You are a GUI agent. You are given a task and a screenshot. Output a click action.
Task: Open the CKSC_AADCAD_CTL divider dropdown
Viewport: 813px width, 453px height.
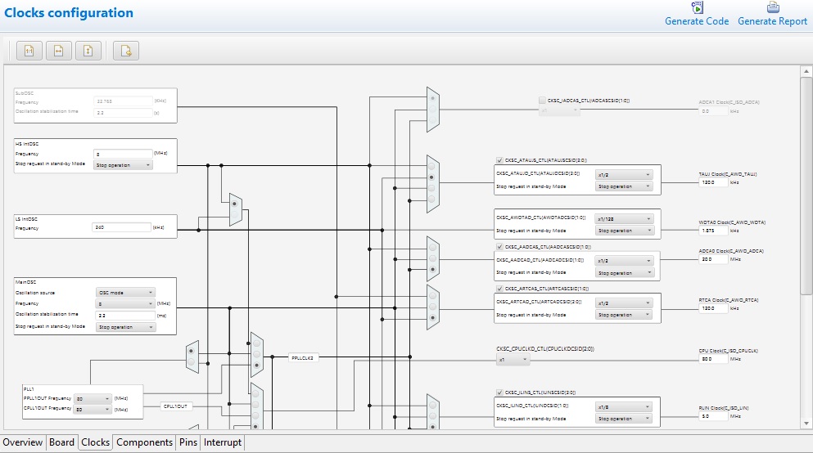pyautogui.click(x=624, y=261)
